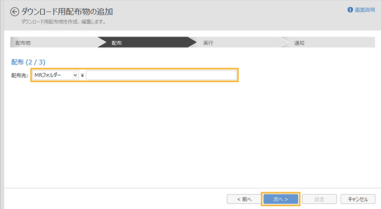Viewport: 381px width, 209px height.
Task: Click the subtitle text under the page title
Action: pyautogui.click(x=63, y=22)
